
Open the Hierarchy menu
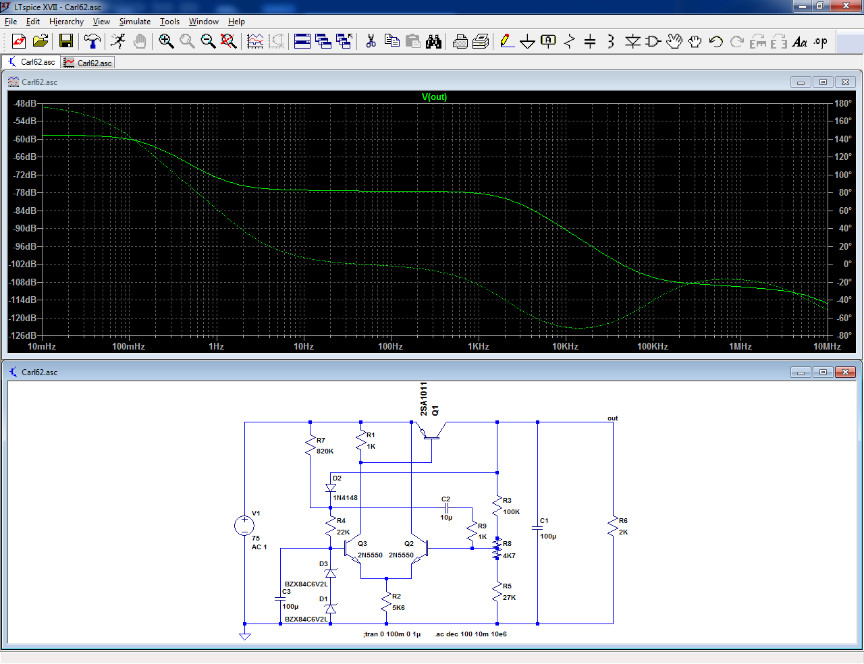(66, 22)
